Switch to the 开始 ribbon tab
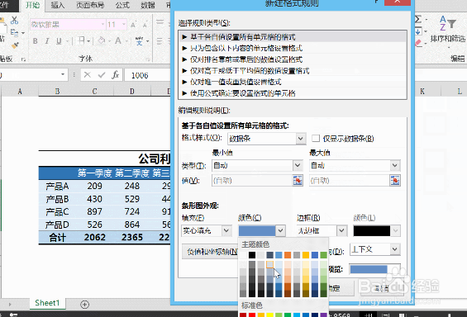467x317 pixels. [32, 5]
